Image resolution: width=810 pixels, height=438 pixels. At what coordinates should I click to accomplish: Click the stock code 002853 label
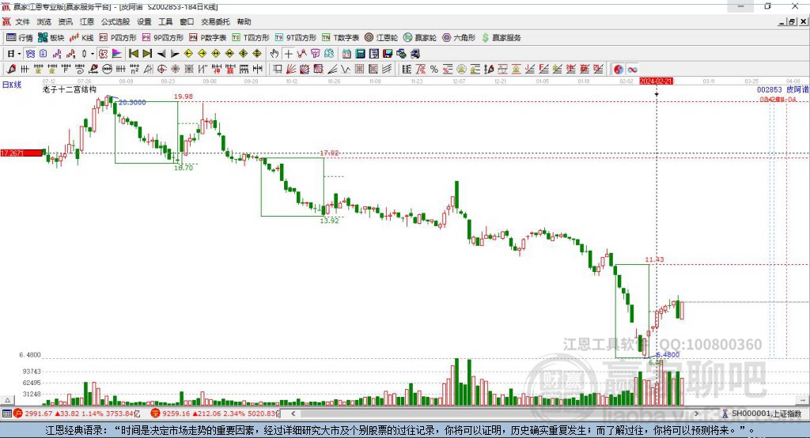coord(769,90)
